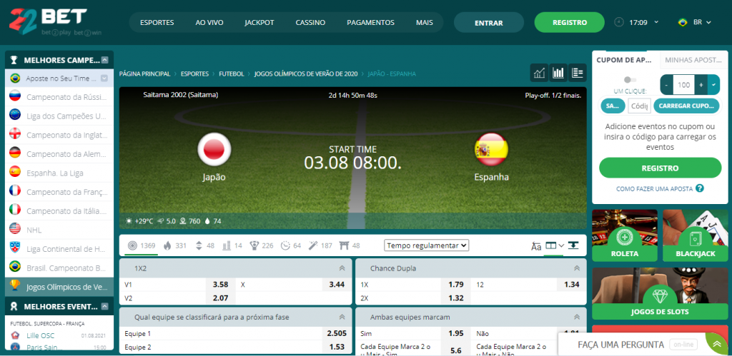The height and width of the screenshot is (356, 732).
Task: Click the Entrar button
Action: tap(489, 22)
